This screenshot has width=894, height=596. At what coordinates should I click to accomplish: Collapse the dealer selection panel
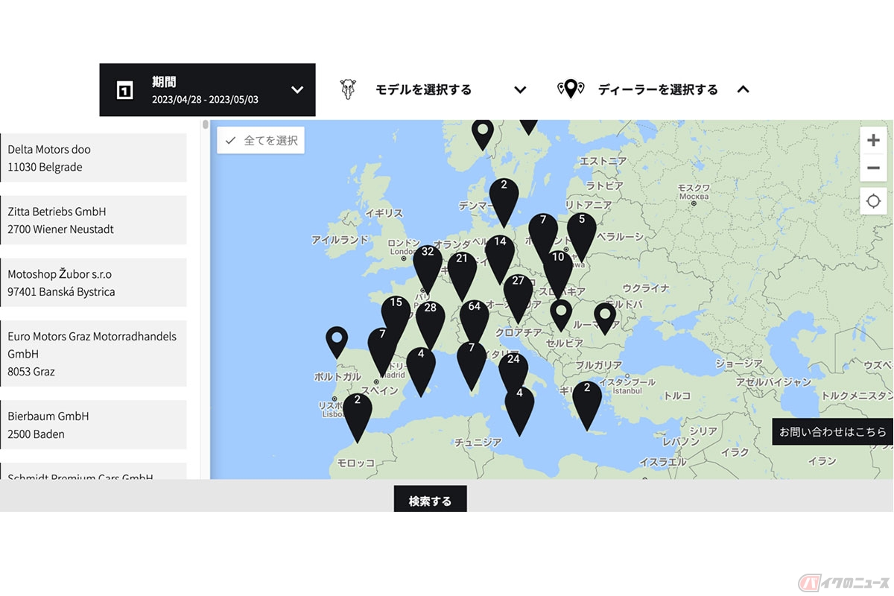(x=743, y=89)
